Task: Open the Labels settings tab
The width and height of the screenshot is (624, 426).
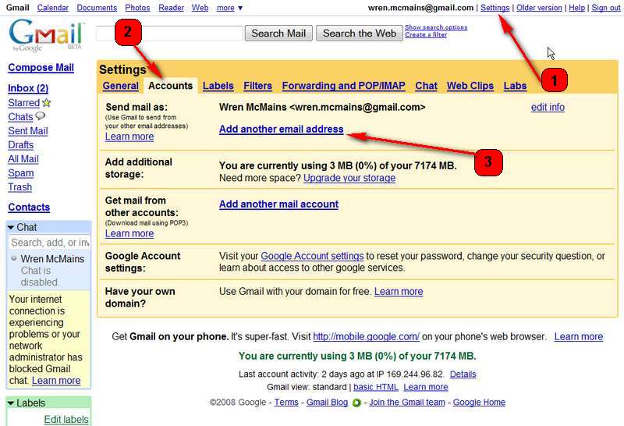Action: 218,86
